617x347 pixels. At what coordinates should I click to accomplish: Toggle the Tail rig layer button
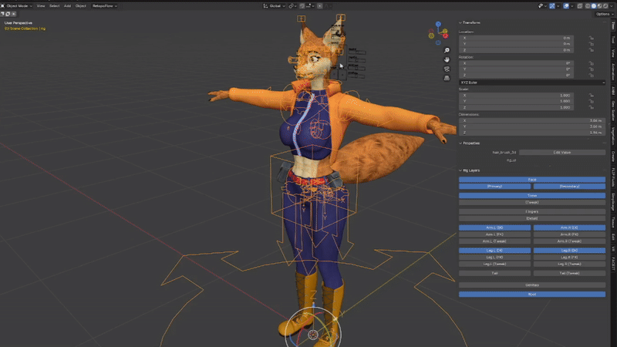(494, 273)
